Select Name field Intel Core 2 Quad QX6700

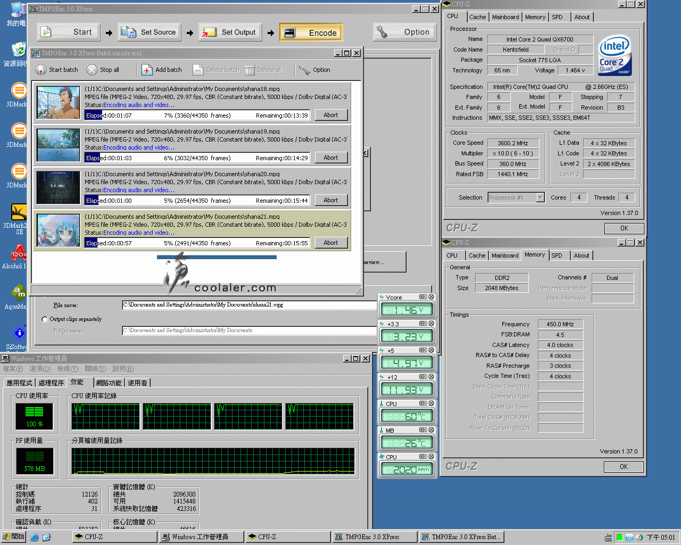(x=539, y=39)
